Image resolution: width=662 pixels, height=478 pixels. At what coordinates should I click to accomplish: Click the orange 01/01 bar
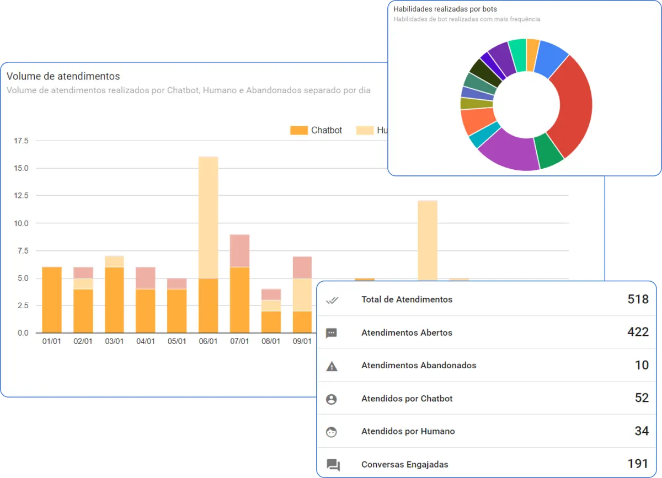[x=52, y=300]
